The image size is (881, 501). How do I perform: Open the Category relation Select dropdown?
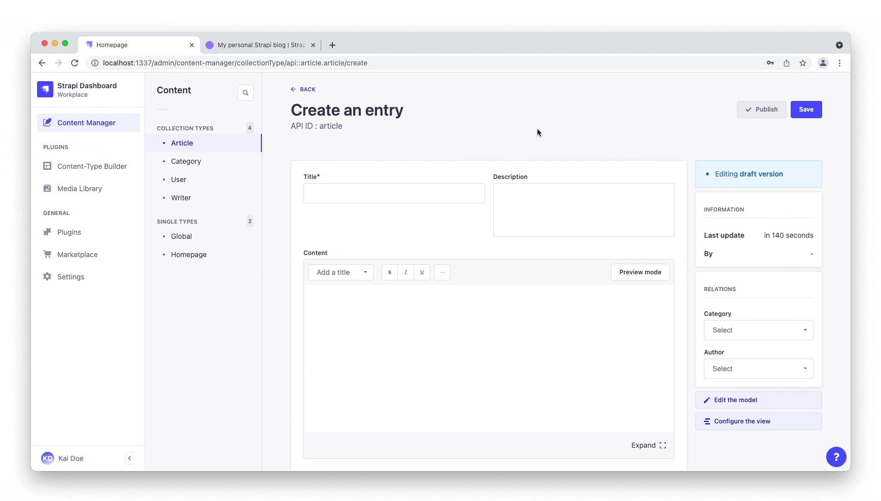coord(758,330)
